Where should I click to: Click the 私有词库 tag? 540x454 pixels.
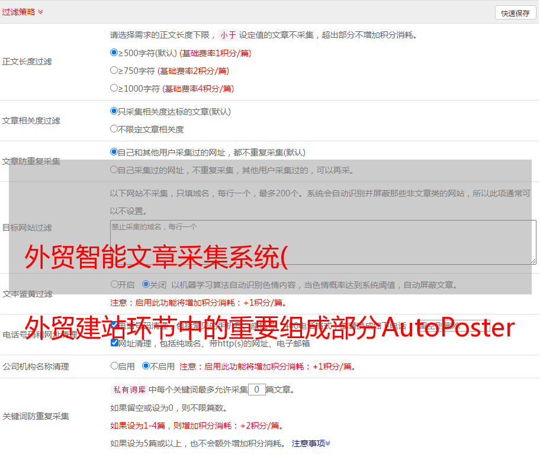click(129, 390)
